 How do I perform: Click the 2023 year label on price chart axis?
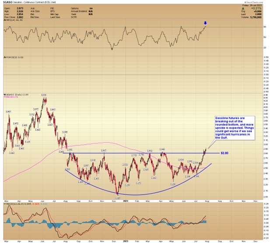(x=126, y=201)
